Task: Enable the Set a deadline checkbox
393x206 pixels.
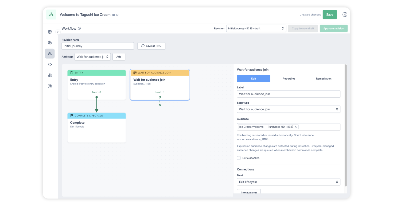Action: click(x=239, y=158)
